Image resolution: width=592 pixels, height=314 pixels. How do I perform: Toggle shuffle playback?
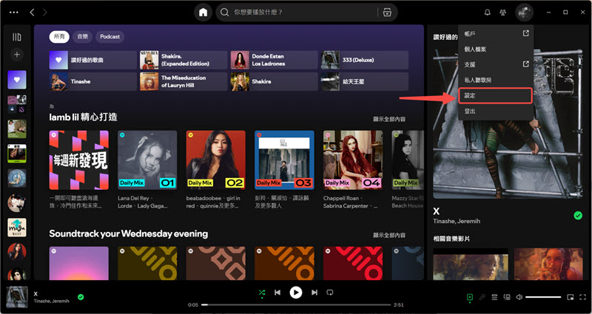coord(262,293)
